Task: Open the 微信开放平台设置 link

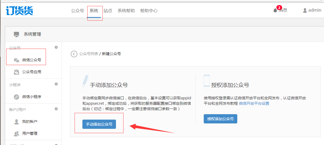Action: pos(254,103)
